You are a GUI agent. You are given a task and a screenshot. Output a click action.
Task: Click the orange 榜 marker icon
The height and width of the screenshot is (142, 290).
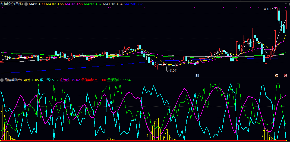pyautogui.click(x=277, y=75)
